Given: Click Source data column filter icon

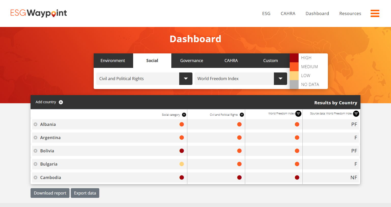Looking at the screenshot, I should (356, 114).
